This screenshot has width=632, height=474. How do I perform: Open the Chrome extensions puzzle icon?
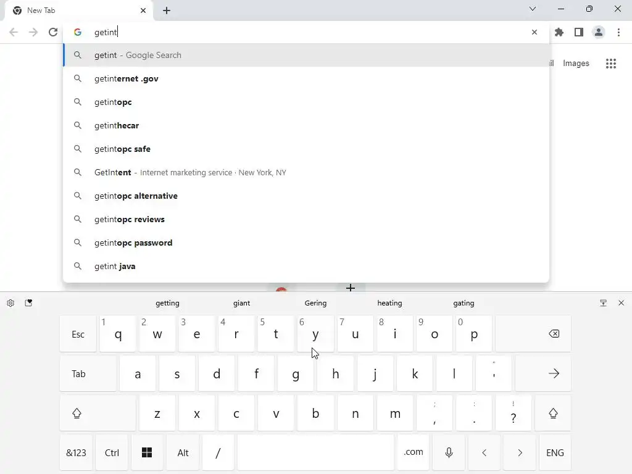click(559, 32)
